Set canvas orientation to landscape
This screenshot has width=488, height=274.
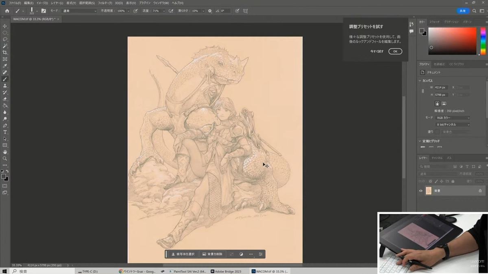pyautogui.click(x=444, y=104)
